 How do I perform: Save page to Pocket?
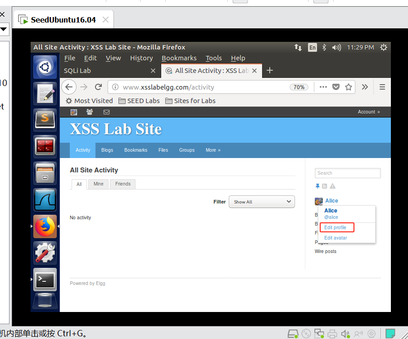click(336, 87)
